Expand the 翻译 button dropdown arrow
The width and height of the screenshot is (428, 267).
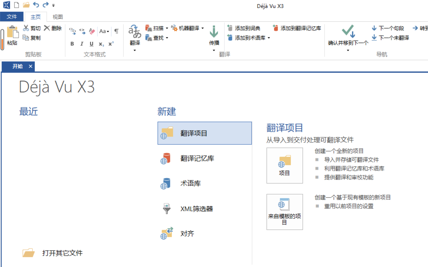click(x=135, y=50)
